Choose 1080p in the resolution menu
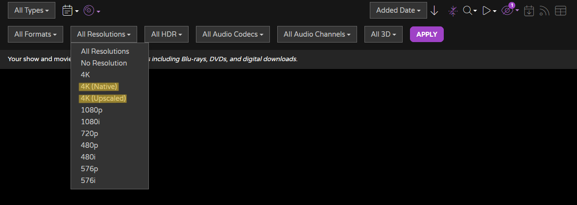This screenshot has height=205, width=577. click(x=92, y=110)
